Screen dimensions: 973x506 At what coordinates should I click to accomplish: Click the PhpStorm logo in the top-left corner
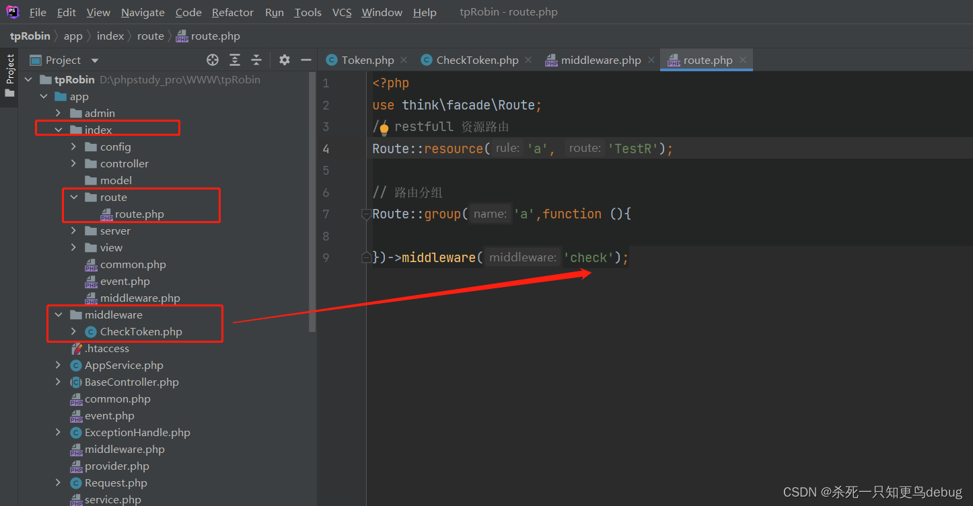12,11
